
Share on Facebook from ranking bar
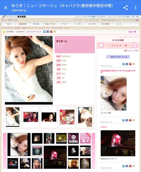48,31
